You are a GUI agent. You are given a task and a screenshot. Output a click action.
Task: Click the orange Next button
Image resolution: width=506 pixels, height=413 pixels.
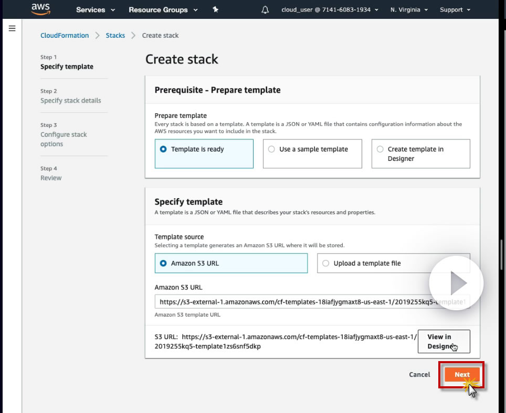[x=462, y=374]
